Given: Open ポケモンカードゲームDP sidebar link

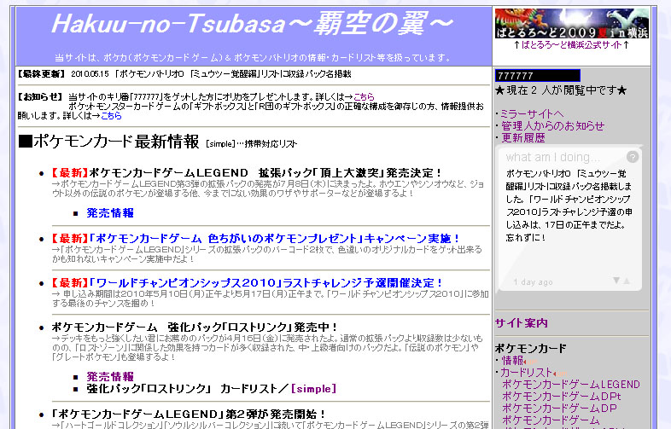Looking at the screenshot, I should [x=559, y=409].
